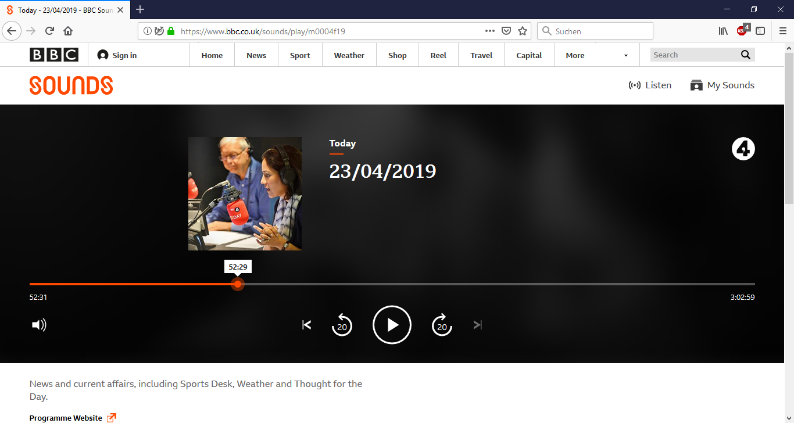Go back to previous browser page
Image resolution: width=794 pixels, height=423 pixels.
(x=12, y=31)
